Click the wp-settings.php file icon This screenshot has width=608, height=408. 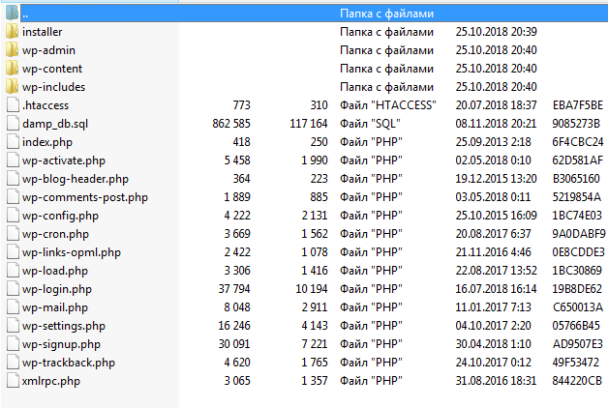click(x=13, y=326)
